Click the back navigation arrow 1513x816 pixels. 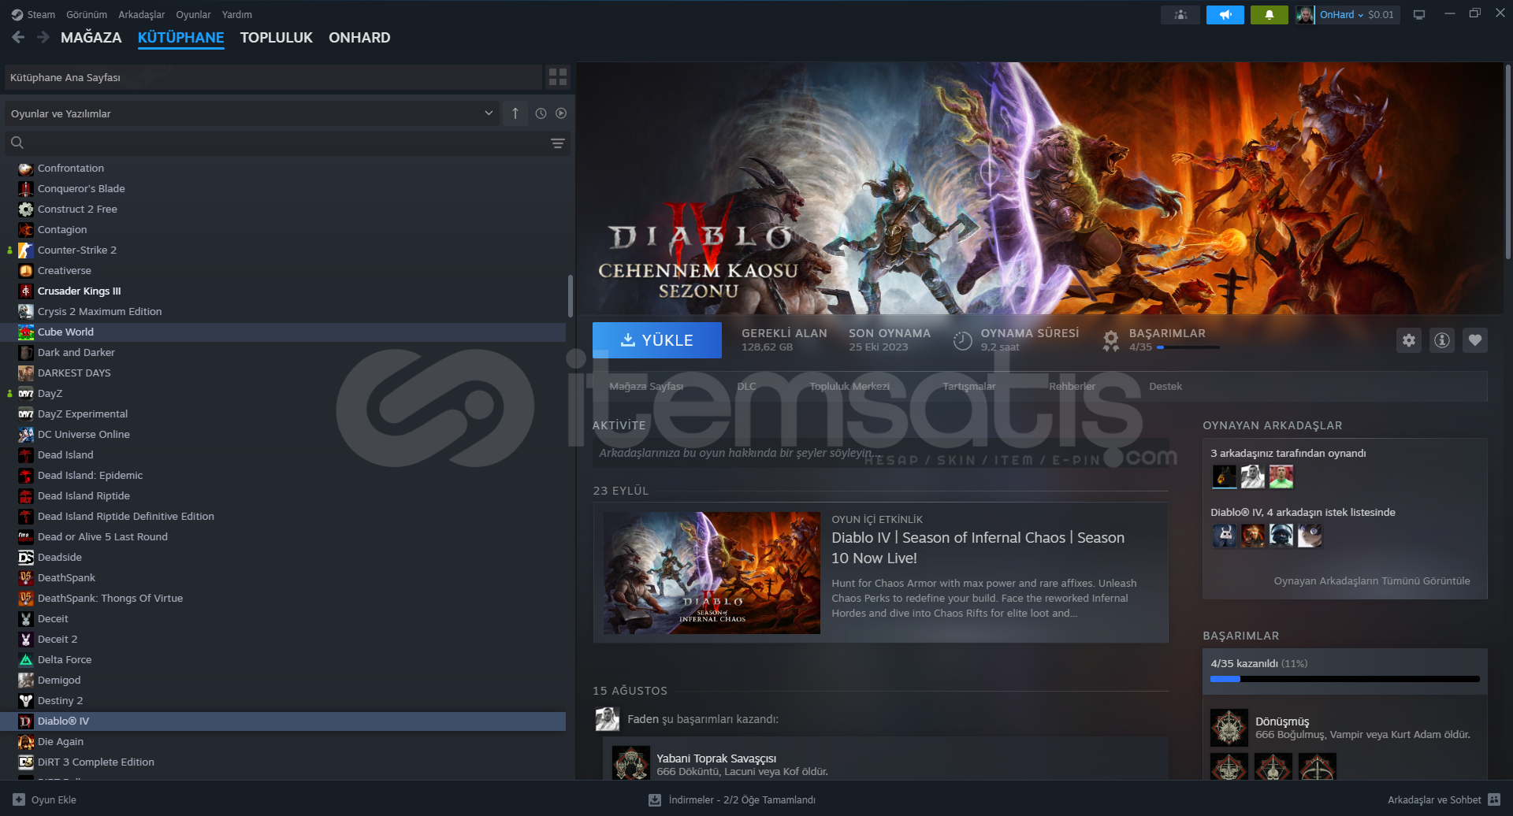[19, 37]
